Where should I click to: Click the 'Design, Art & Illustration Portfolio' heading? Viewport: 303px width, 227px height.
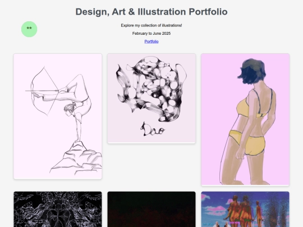[151, 12]
